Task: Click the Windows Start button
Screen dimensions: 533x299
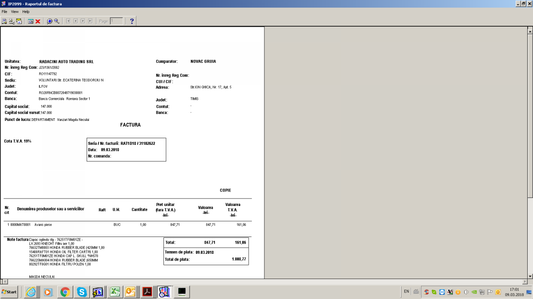Action: tap(9, 292)
